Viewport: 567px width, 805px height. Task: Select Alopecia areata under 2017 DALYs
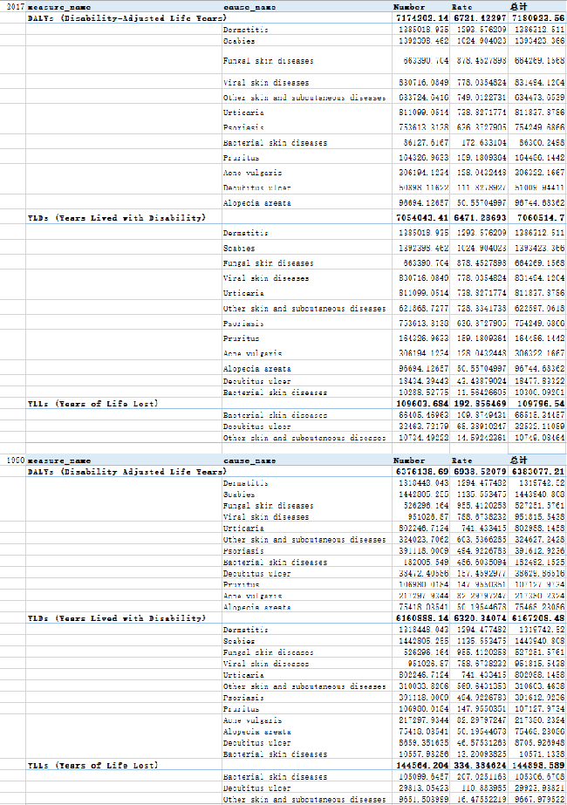(256, 203)
